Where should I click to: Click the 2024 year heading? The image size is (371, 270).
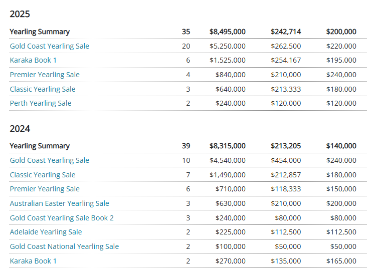click(20, 129)
